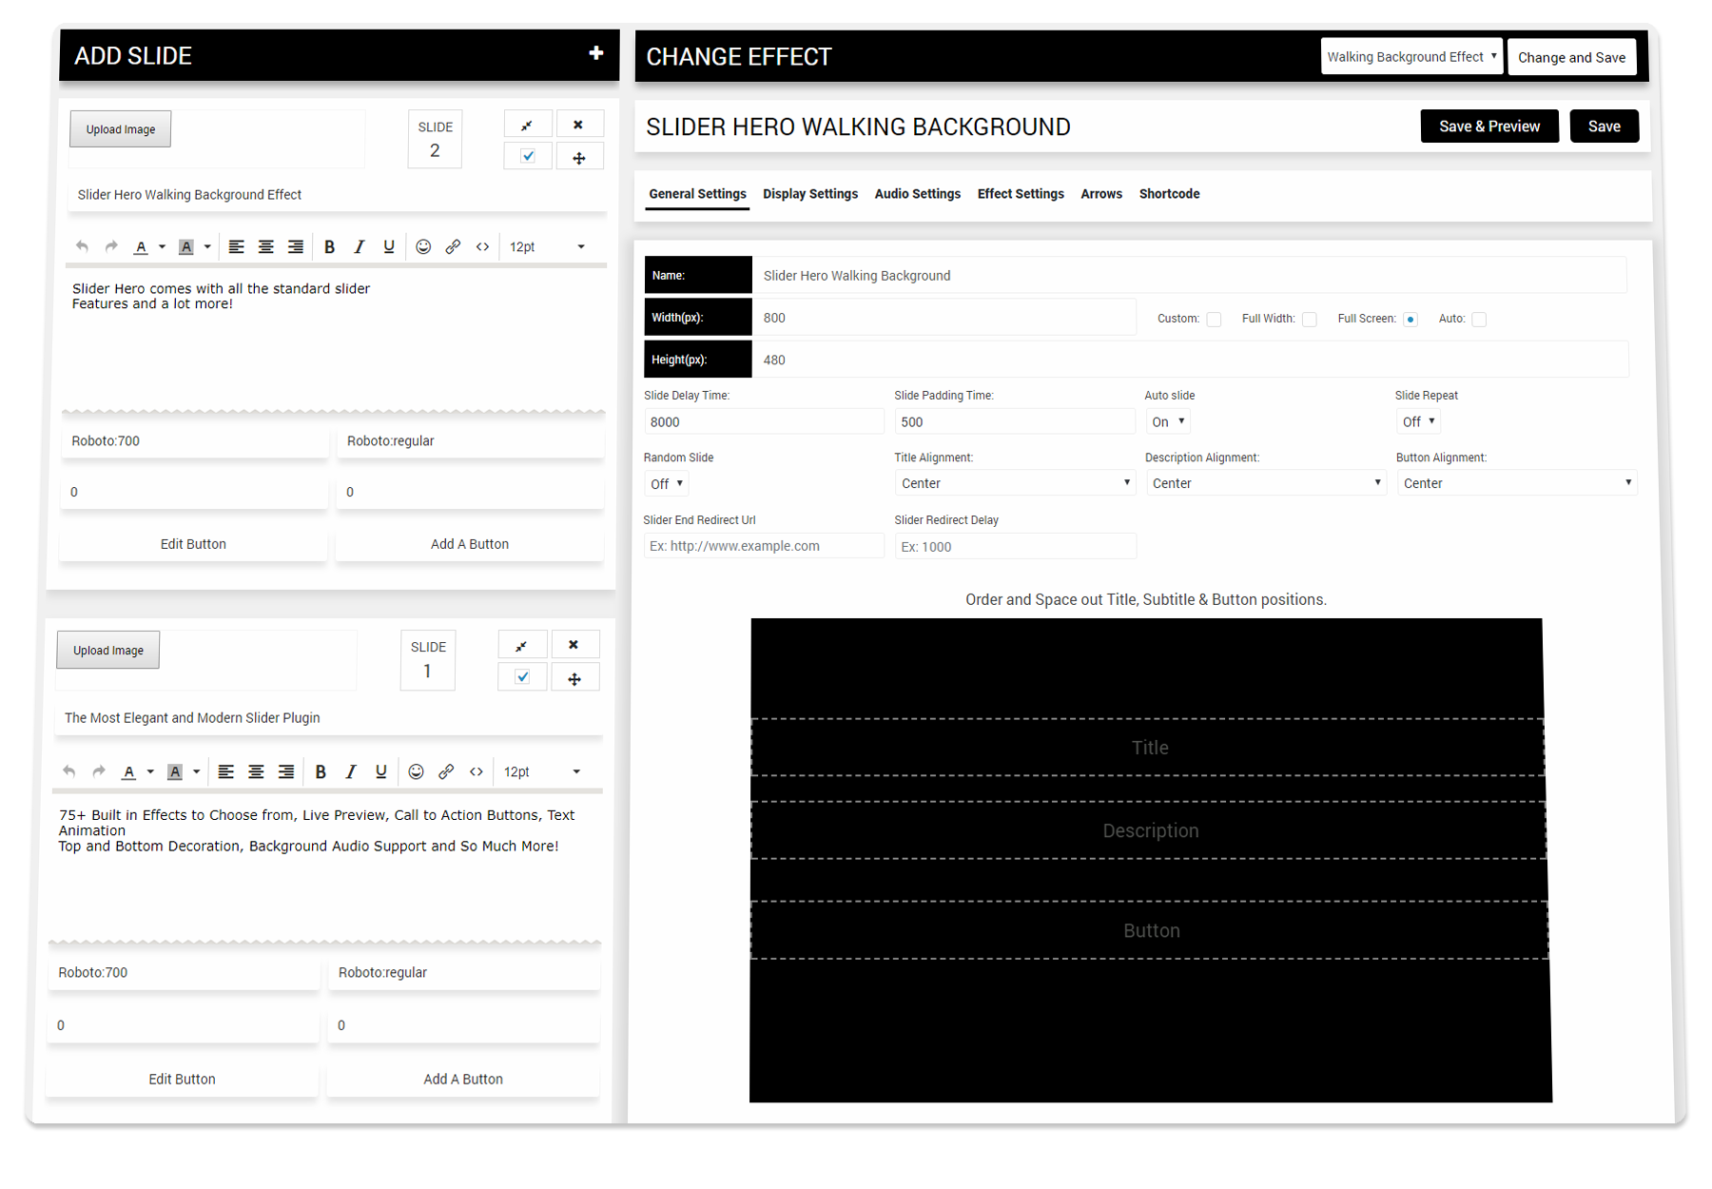Open source code view in slide 2 editor
Viewport: 1712px width, 1189px height.
(x=482, y=246)
